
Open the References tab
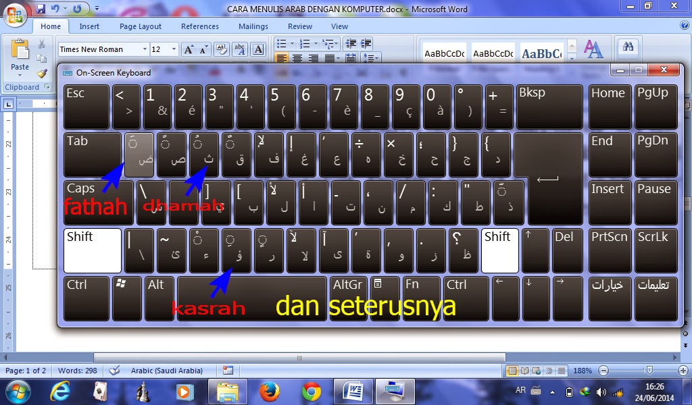coord(200,26)
